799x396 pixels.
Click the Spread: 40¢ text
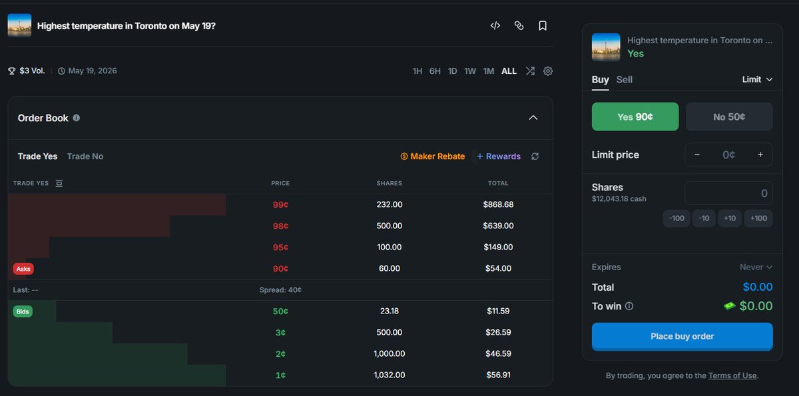point(280,290)
